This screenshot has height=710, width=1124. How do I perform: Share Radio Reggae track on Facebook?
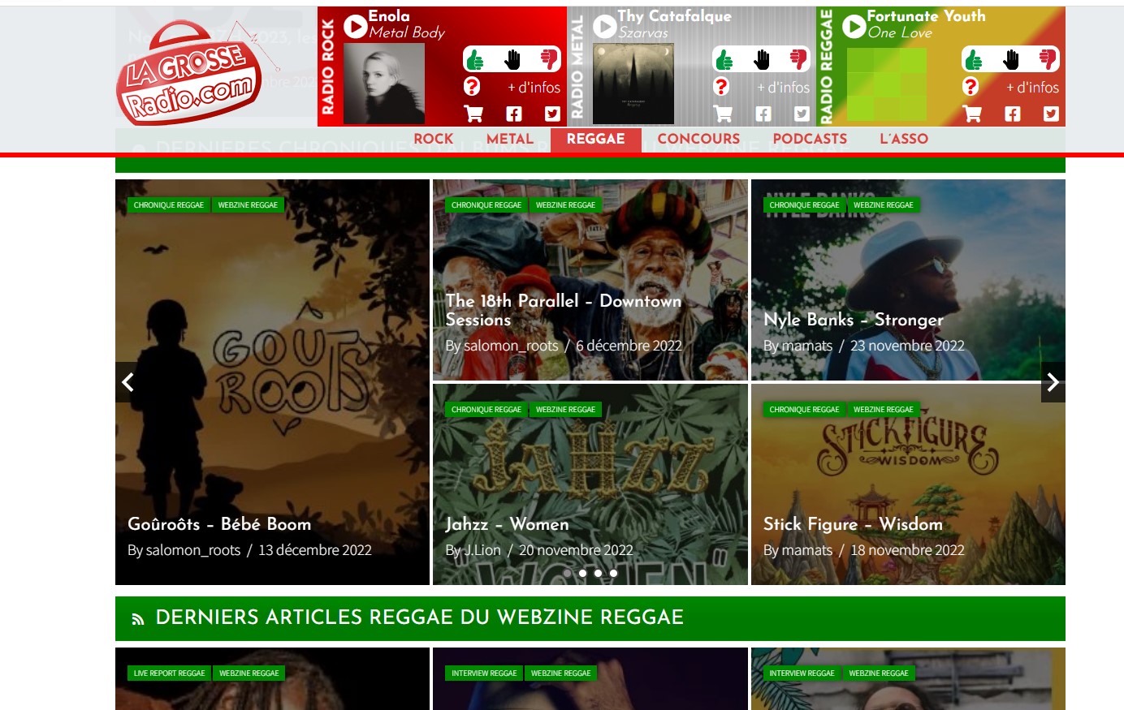(1013, 114)
